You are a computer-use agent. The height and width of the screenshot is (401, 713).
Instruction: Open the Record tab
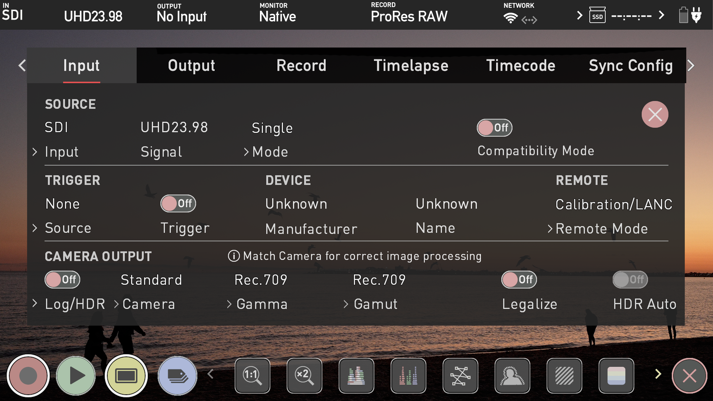[301, 66]
